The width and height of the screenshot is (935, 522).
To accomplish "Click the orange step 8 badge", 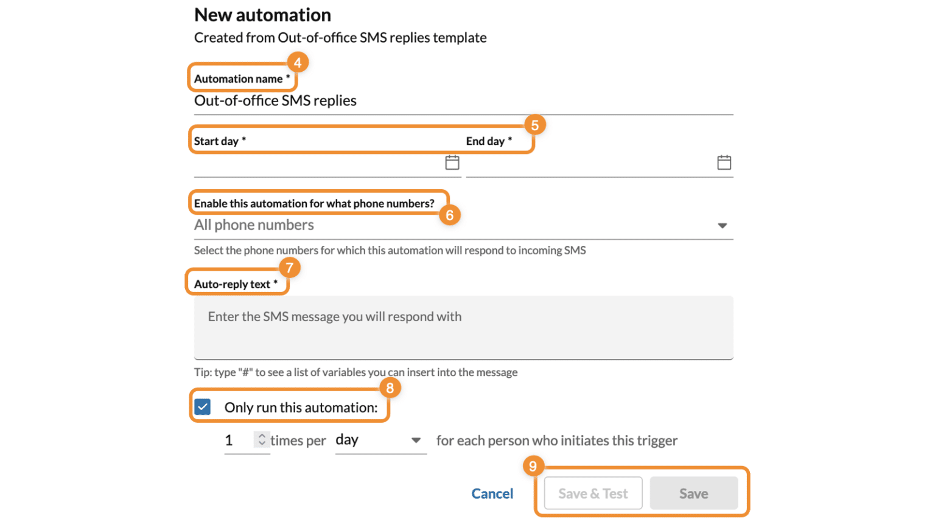I will (x=390, y=388).
